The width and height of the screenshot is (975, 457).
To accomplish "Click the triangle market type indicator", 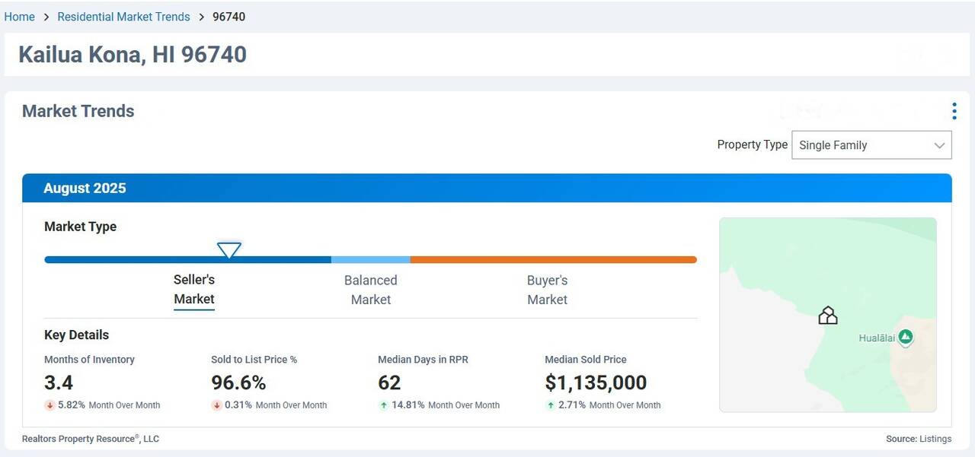I will (x=229, y=249).
